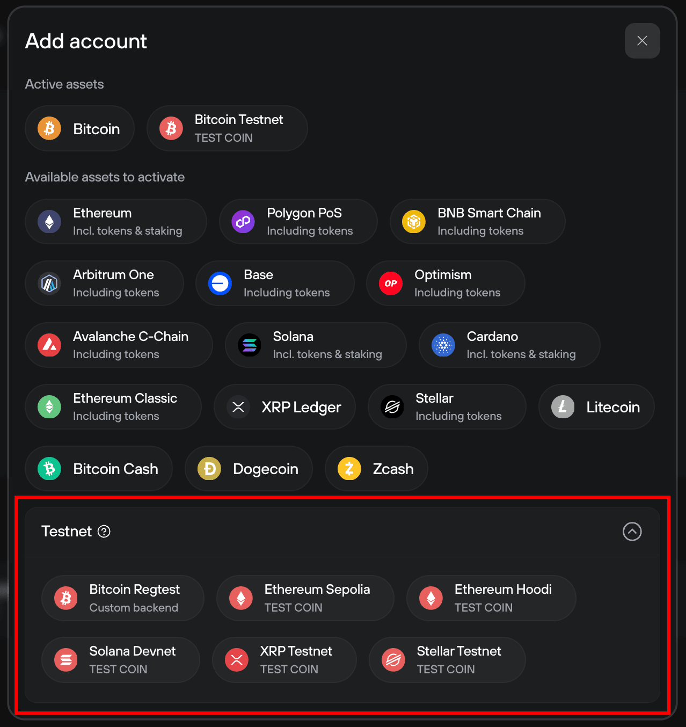Select the Bitcoin coin icon
The image size is (686, 727).
pos(49,128)
